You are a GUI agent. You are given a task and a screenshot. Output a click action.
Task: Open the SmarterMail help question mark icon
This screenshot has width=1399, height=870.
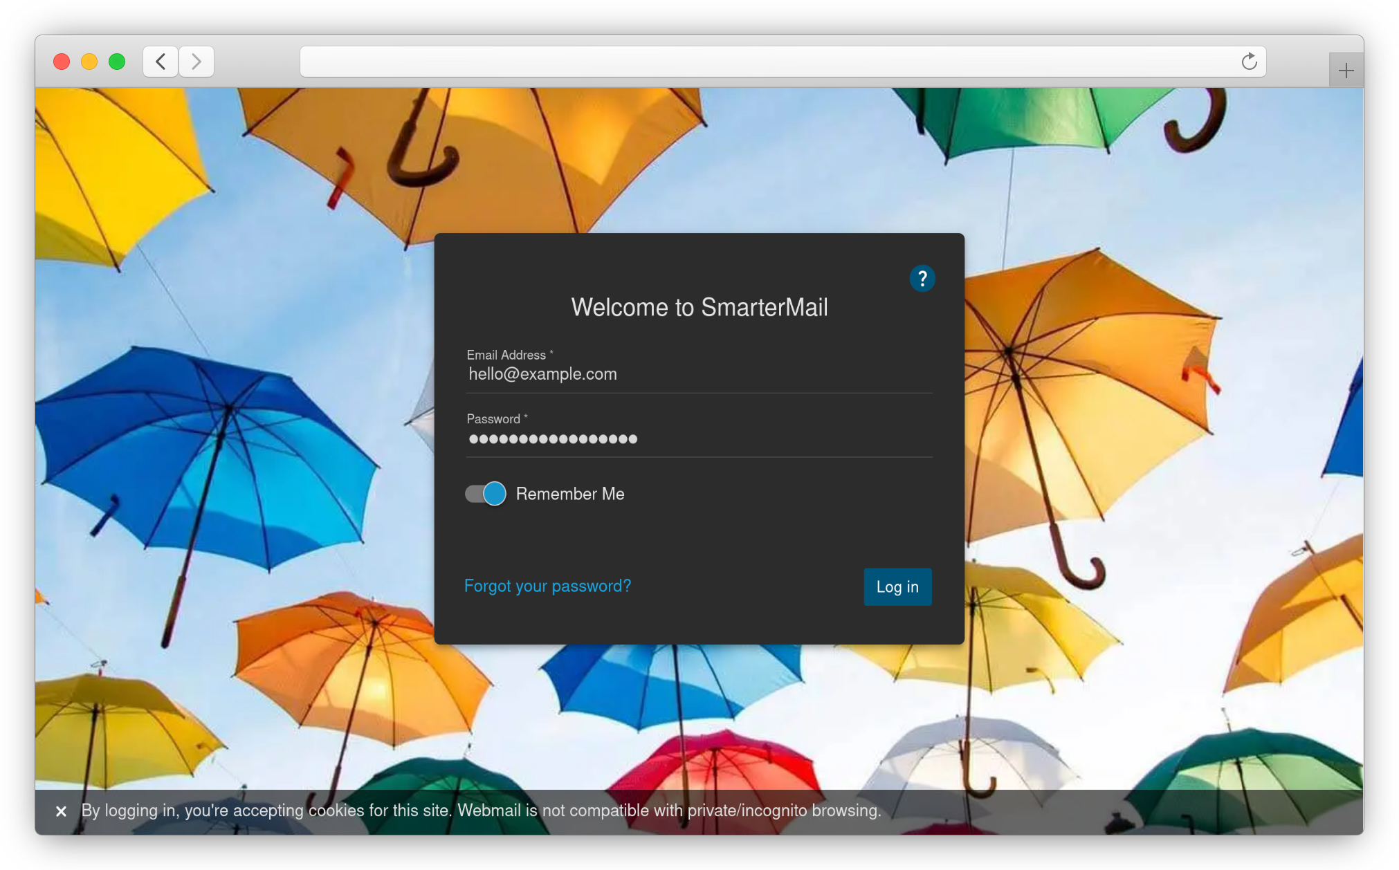click(x=922, y=279)
